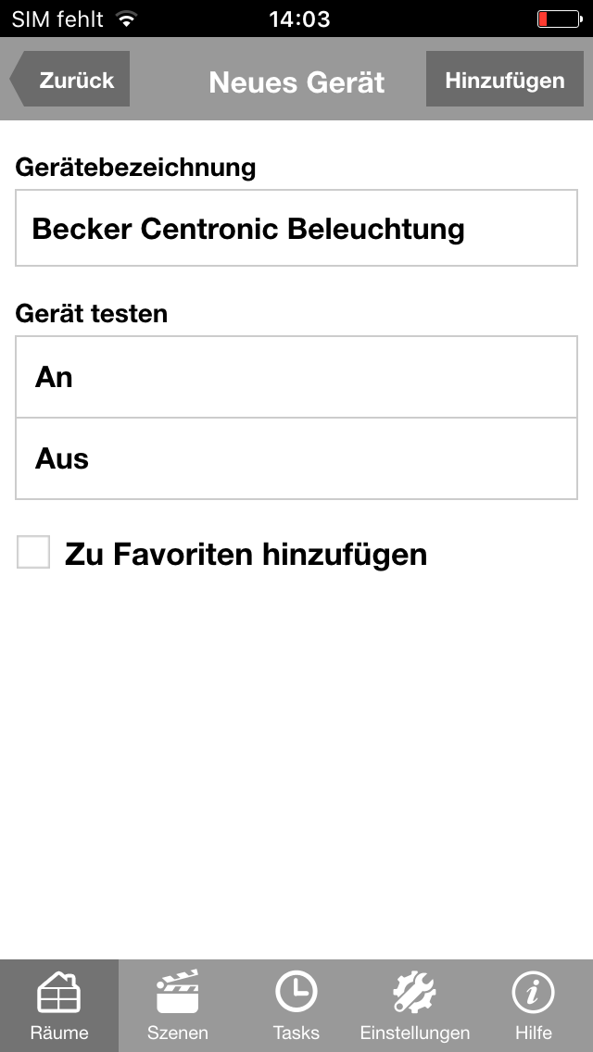
Task: Click the "Zu Favoriten hinzufügen" label text
Action: 246,554
